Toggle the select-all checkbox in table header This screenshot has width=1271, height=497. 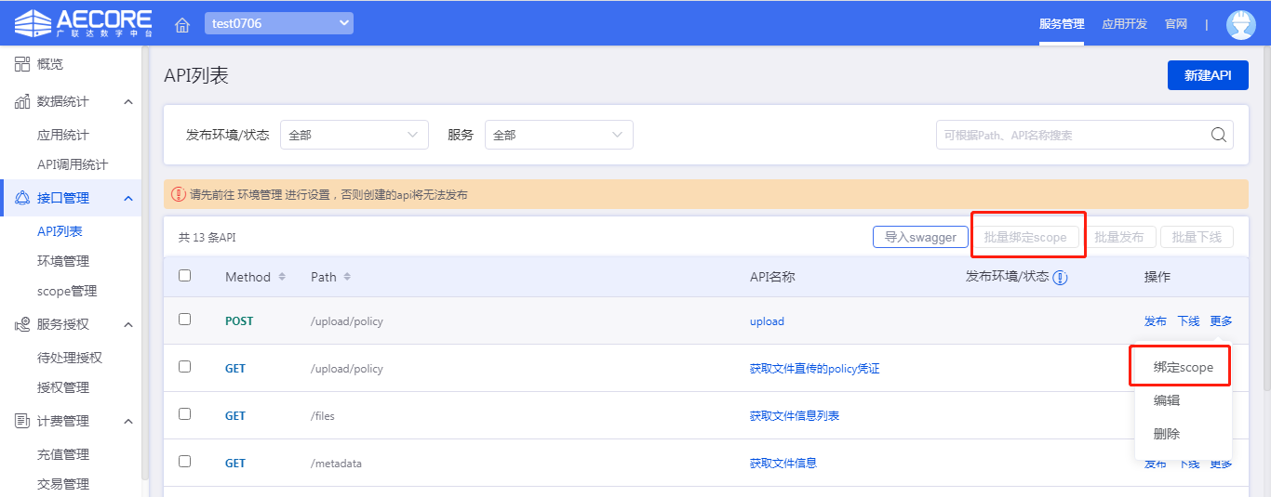click(x=184, y=276)
